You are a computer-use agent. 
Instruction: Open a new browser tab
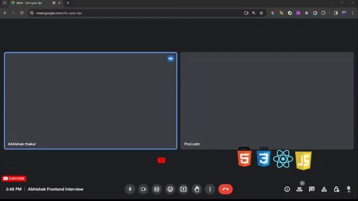68,3
